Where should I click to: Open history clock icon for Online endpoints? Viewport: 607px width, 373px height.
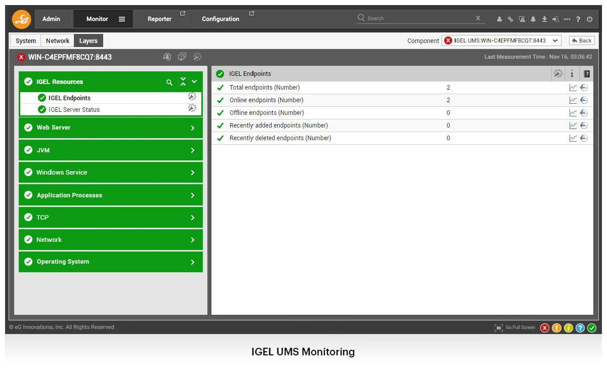(x=584, y=100)
